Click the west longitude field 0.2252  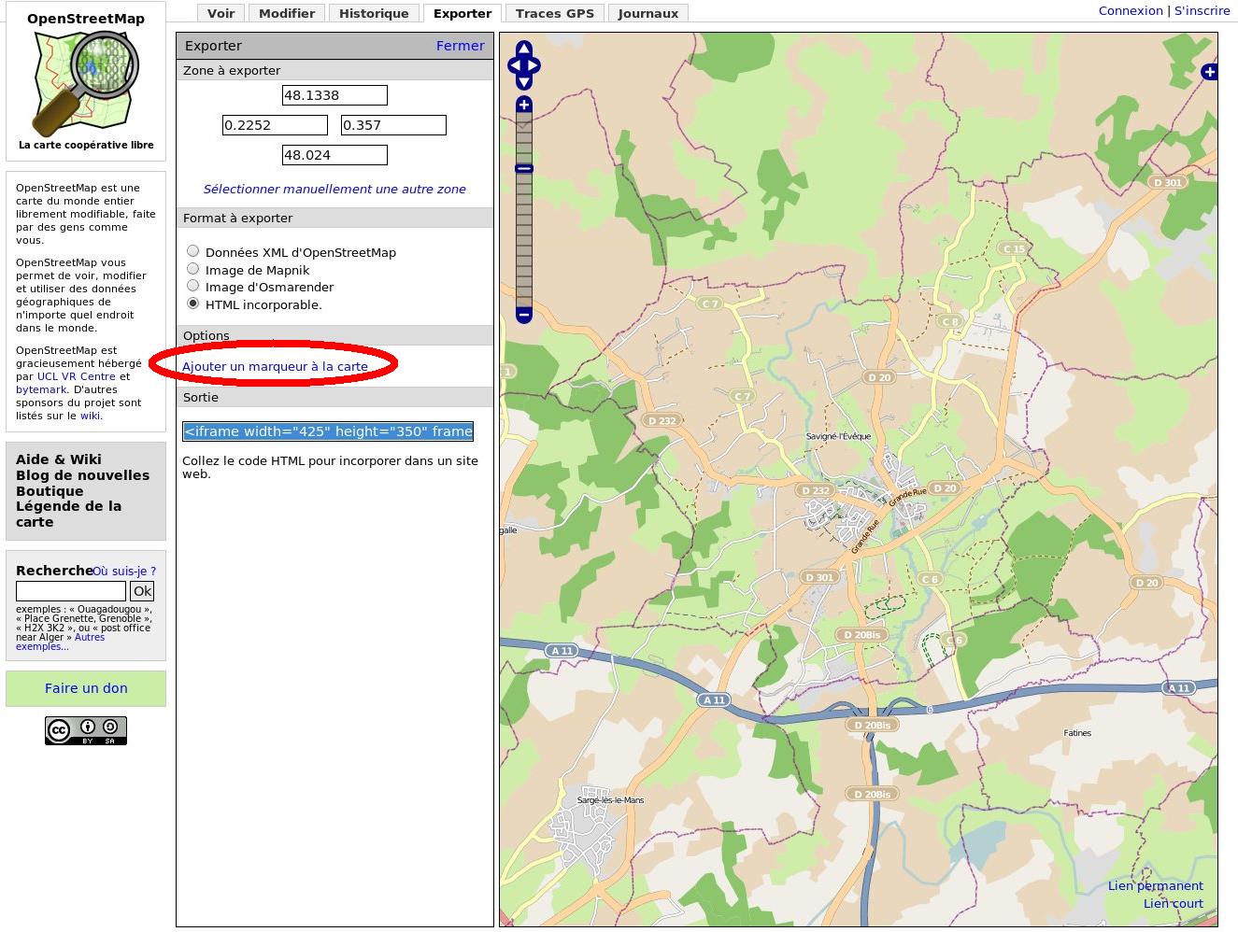pos(275,125)
